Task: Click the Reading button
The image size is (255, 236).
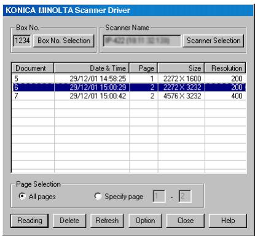Action: [x=29, y=221]
